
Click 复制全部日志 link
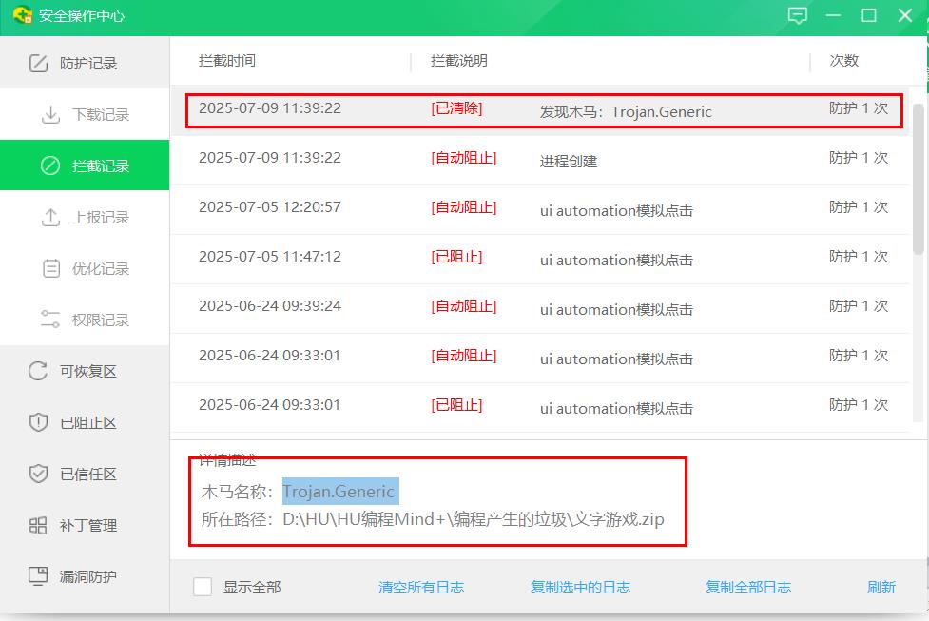748,587
